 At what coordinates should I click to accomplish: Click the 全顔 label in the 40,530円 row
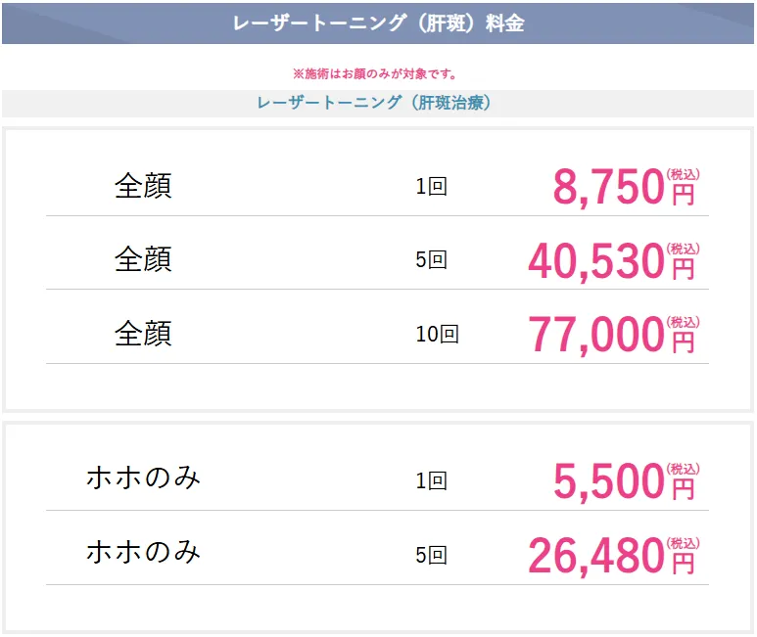click(143, 259)
